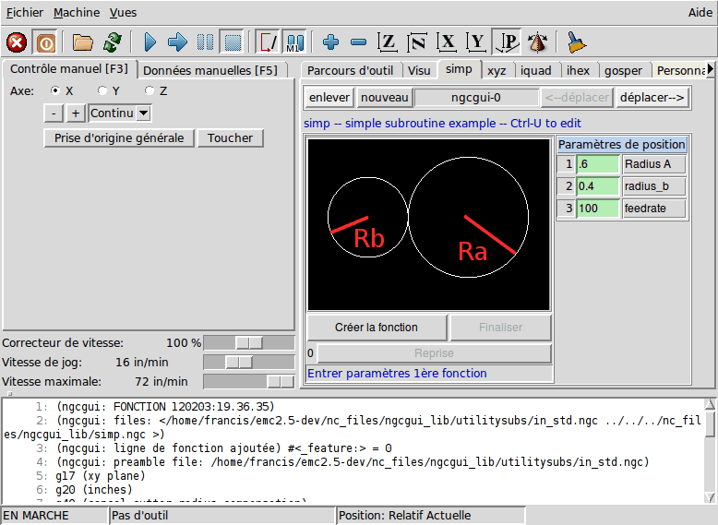Open the Machine menu
This screenshot has height=525, width=718.
[77, 13]
